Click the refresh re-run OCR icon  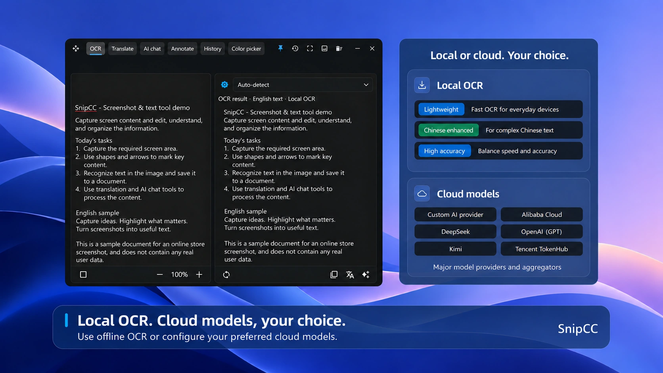(226, 275)
